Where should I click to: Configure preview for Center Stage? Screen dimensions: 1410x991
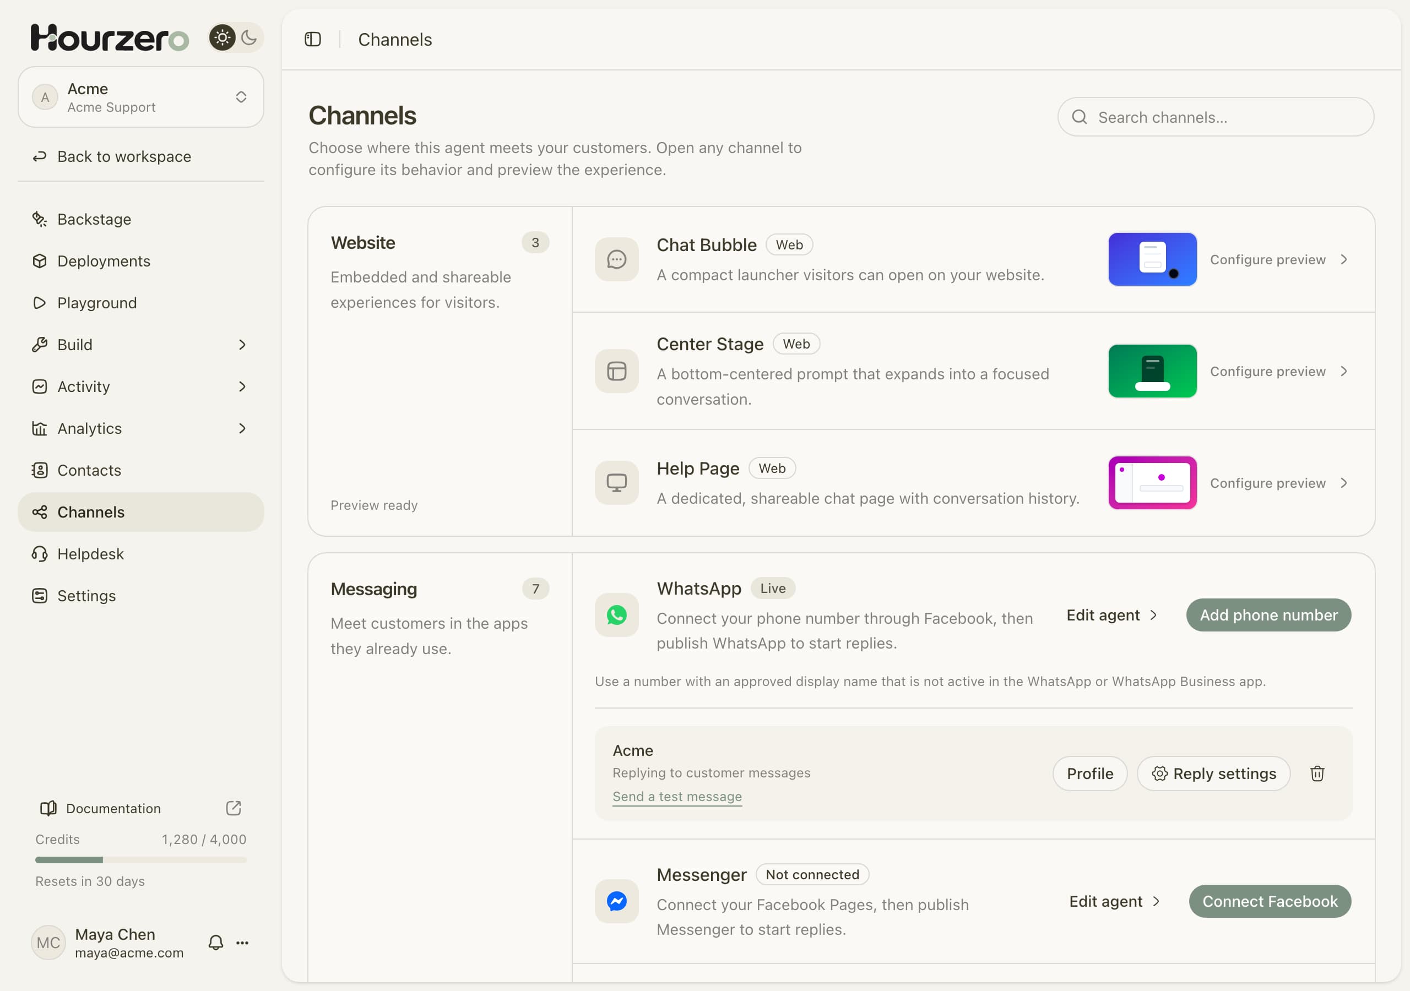click(x=1267, y=372)
